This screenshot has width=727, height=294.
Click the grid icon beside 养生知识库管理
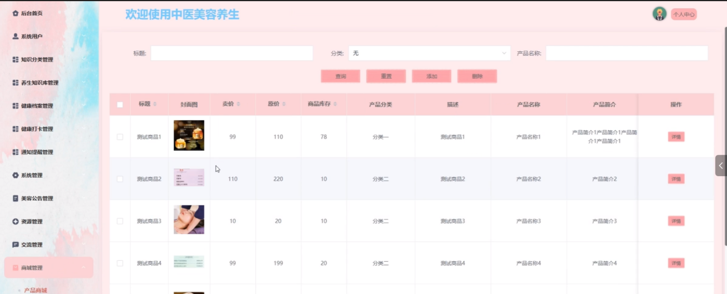(x=16, y=83)
